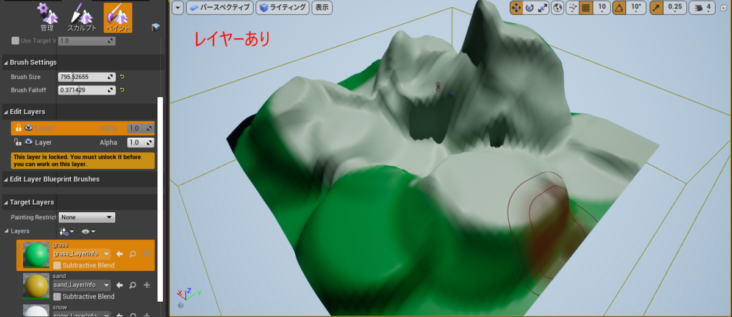Toggle grid snapping in viewport toolbar
This screenshot has width=732, height=317.
coord(586,7)
